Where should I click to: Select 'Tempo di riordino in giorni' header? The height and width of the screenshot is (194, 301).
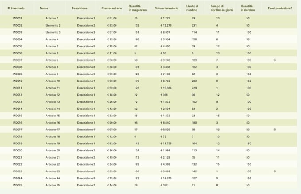point(222,8)
